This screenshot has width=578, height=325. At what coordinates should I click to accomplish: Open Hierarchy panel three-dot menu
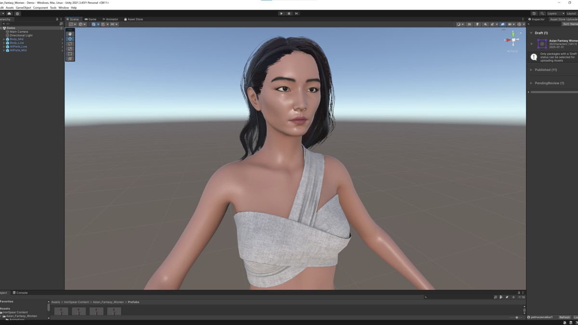[61, 19]
